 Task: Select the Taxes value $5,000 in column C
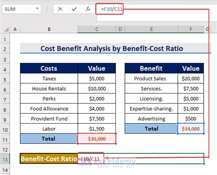(x=97, y=78)
